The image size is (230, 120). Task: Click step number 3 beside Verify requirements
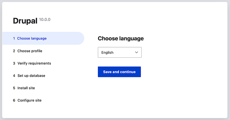point(14,63)
